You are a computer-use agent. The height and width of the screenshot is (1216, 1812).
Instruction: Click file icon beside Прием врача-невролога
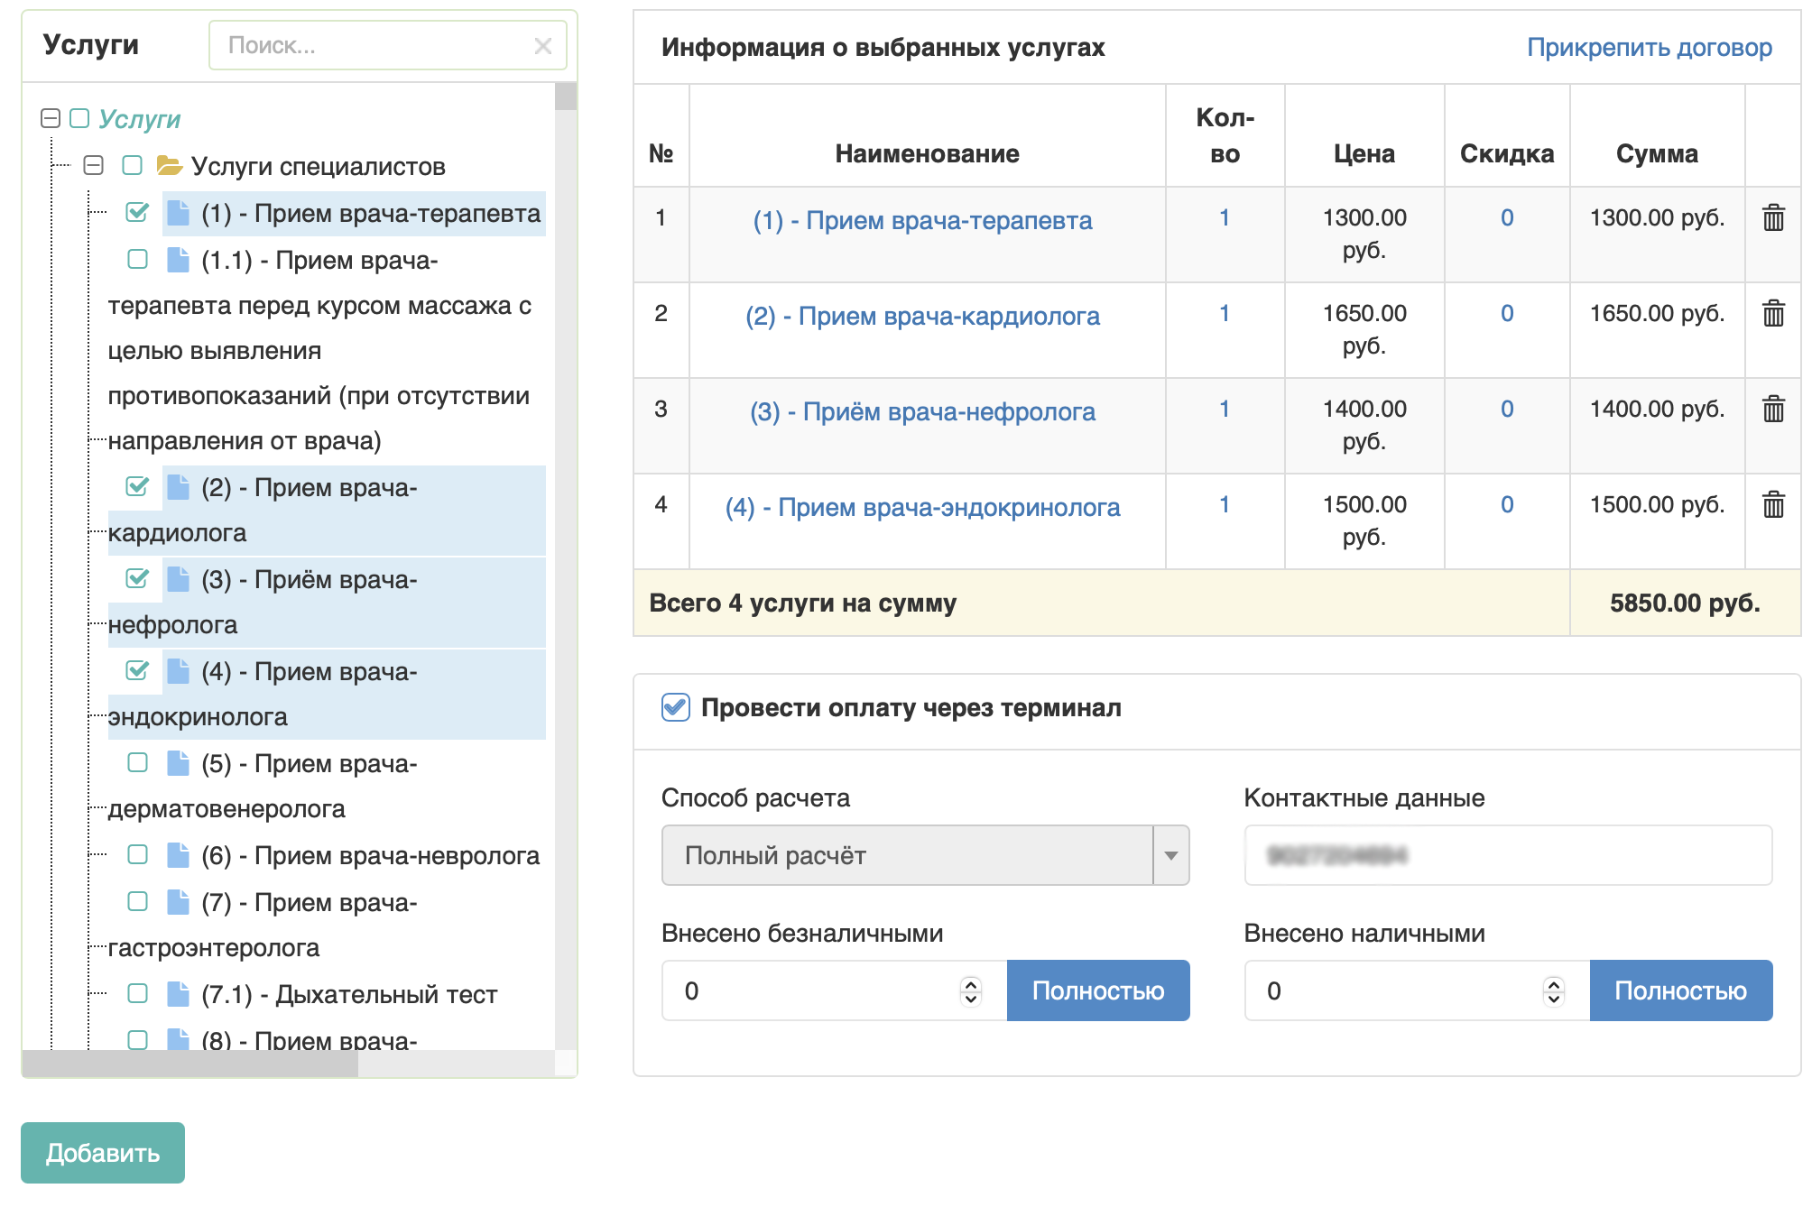pos(177,855)
